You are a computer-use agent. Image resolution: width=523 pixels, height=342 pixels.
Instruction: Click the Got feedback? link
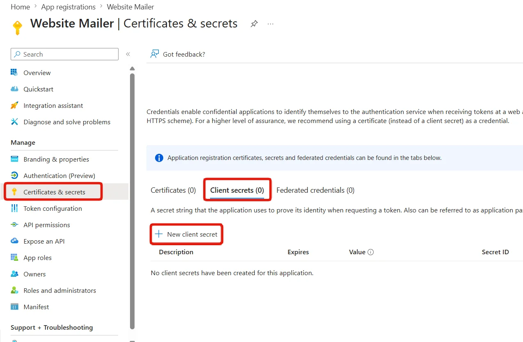[x=184, y=54]
